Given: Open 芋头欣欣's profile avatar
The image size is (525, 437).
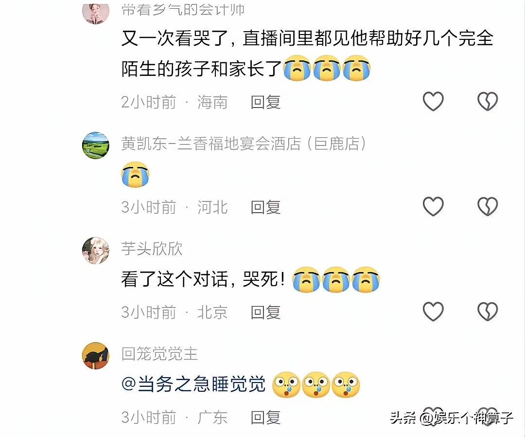Looking at the screenshot, I should [x=96, y=251].
